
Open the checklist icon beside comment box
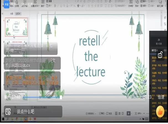8,112
